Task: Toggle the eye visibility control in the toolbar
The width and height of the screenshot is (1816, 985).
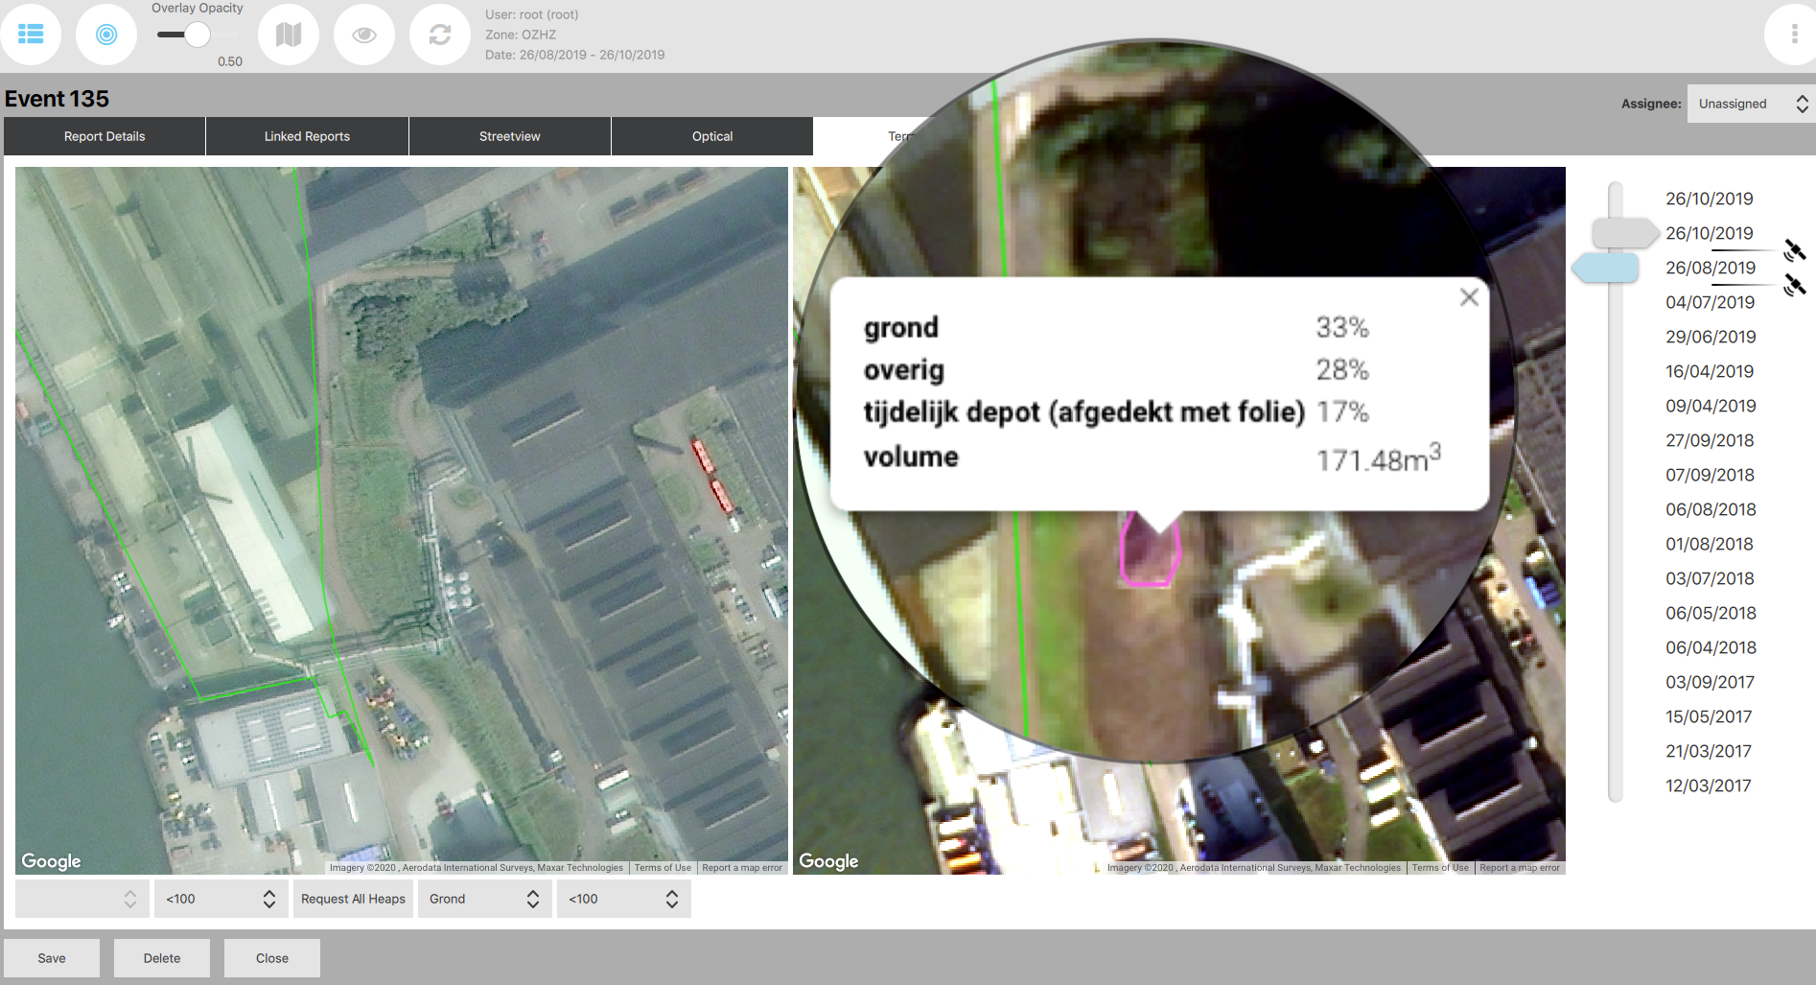Action: click(364, 34)
